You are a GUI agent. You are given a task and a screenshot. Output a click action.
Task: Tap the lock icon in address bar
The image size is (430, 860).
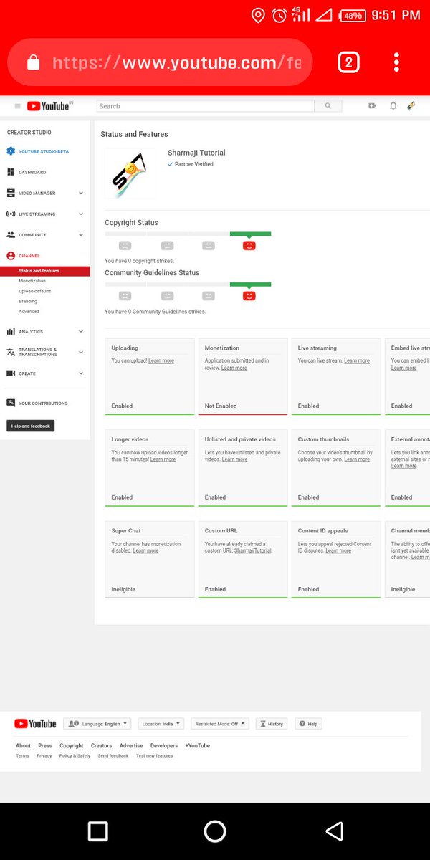(33, 63)
